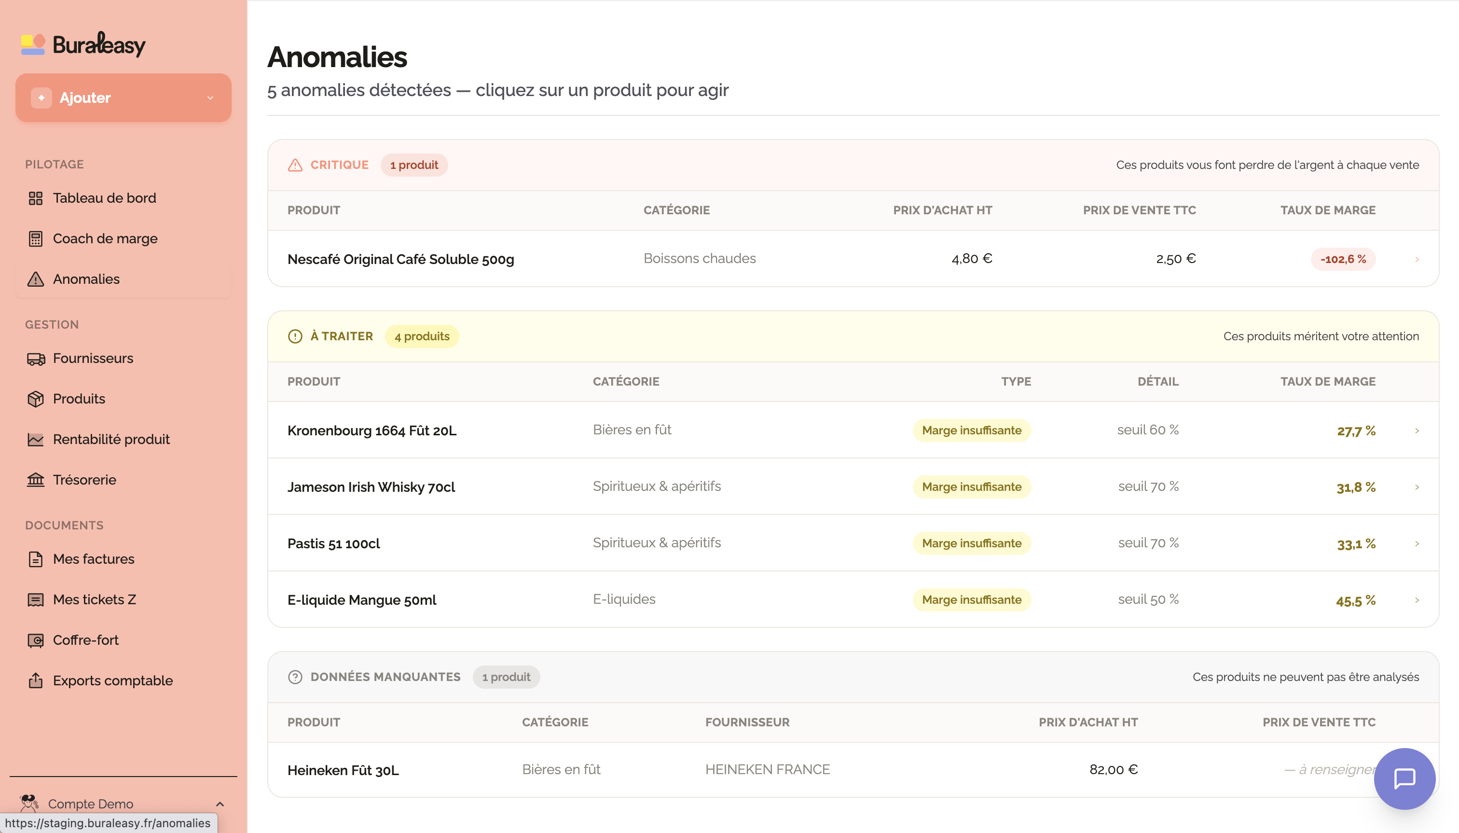Click Jameson's Marge insuffisante tag
1459x833 pixels.
click(x=971, y=487)
